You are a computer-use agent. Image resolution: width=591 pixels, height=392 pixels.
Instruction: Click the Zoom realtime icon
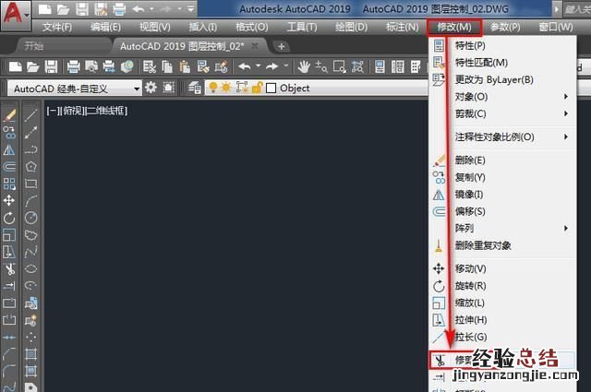click(x=321, y=67)
